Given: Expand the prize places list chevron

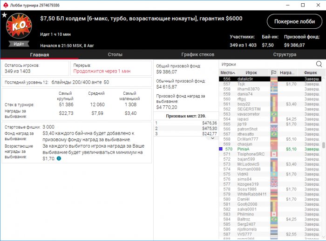Looking at the screenshot, I should 212,138.
